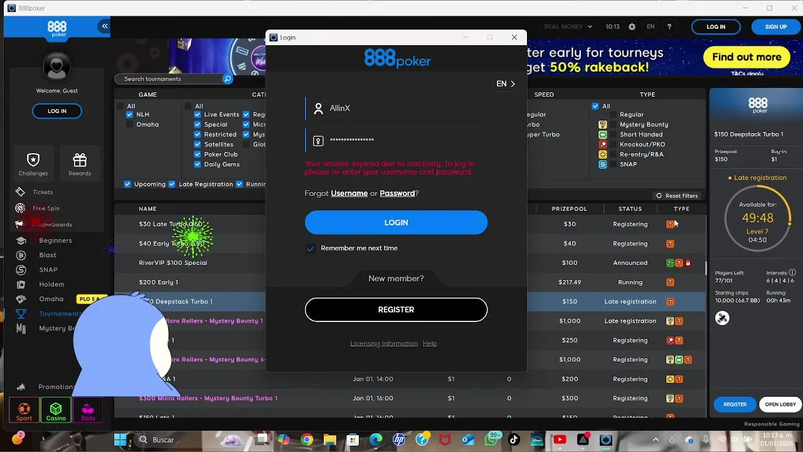The width and height of the screenshot is (803, 452).
Task: Open EN language button in top bar
Action: 651,27
